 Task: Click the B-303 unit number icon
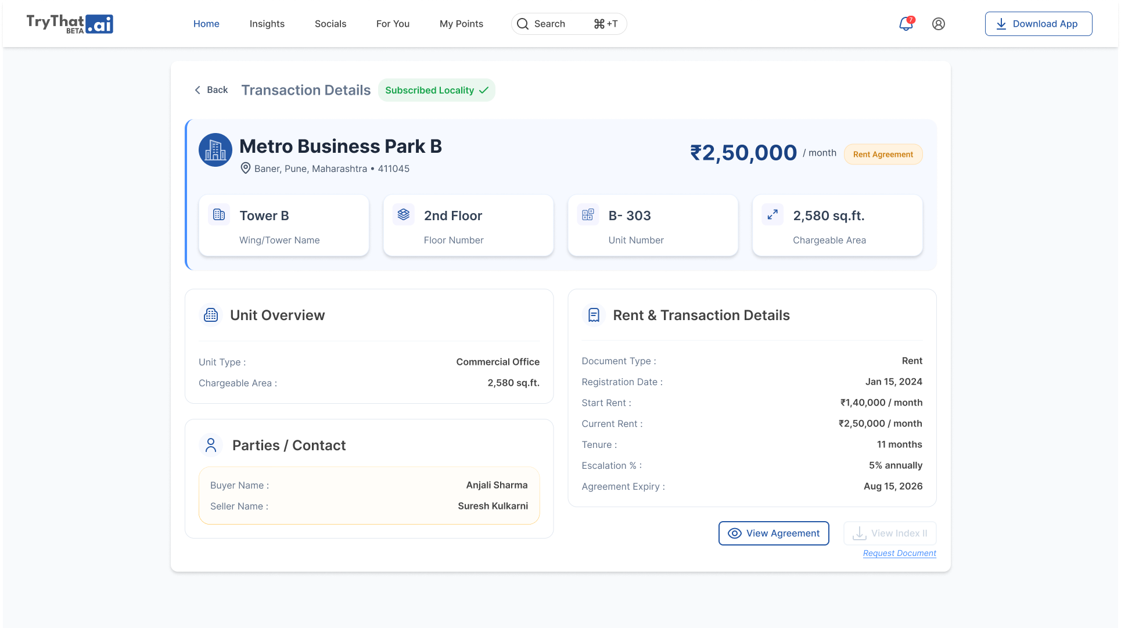pyautogui.click(x=588, y=215)
